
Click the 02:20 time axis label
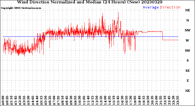(x=20, y=100)
